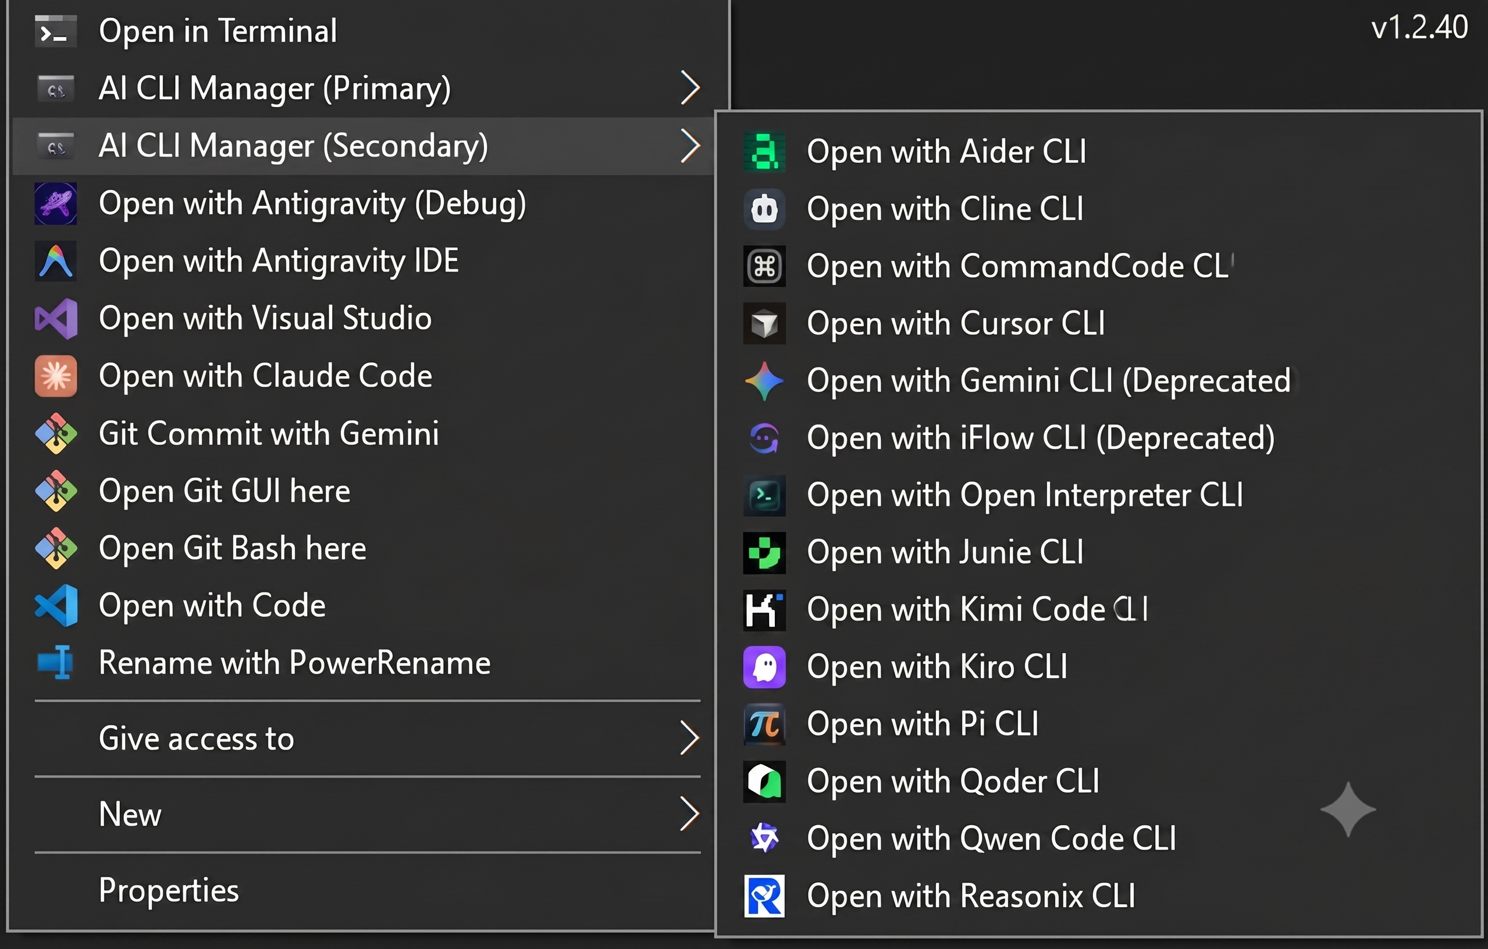Click the Qoder CLI icon

pos(764,782)
